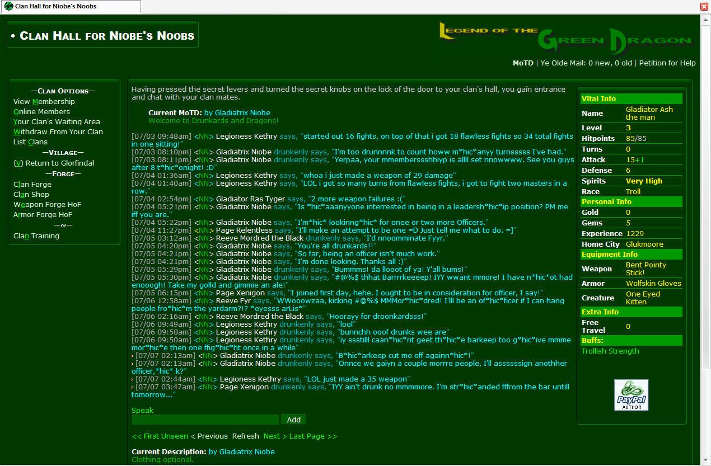This screenshot has height=466, width=711.
Task: Click the Add button to post message
Action: (294, 420)
